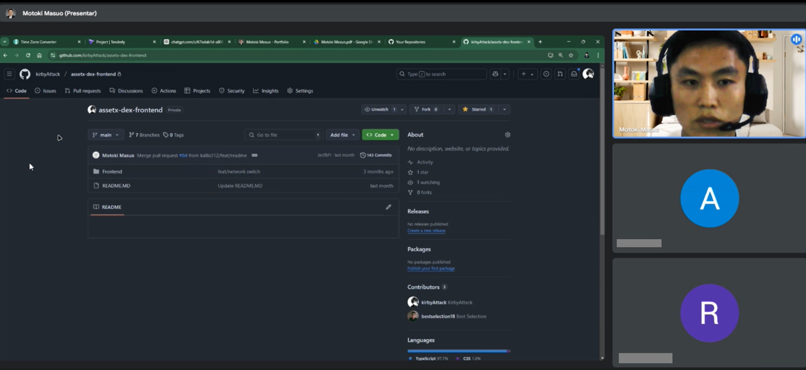Open the main branch dropdown
This screenshot has height=370, width=806.
click(x=105, y=135)
